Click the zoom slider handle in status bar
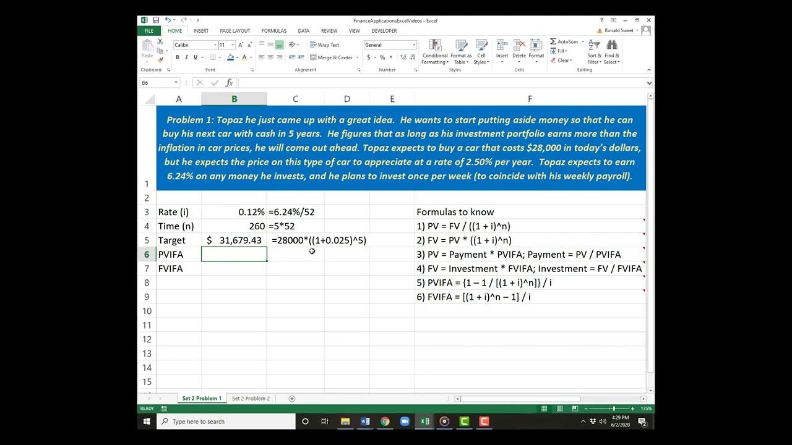 click(613, 409)
